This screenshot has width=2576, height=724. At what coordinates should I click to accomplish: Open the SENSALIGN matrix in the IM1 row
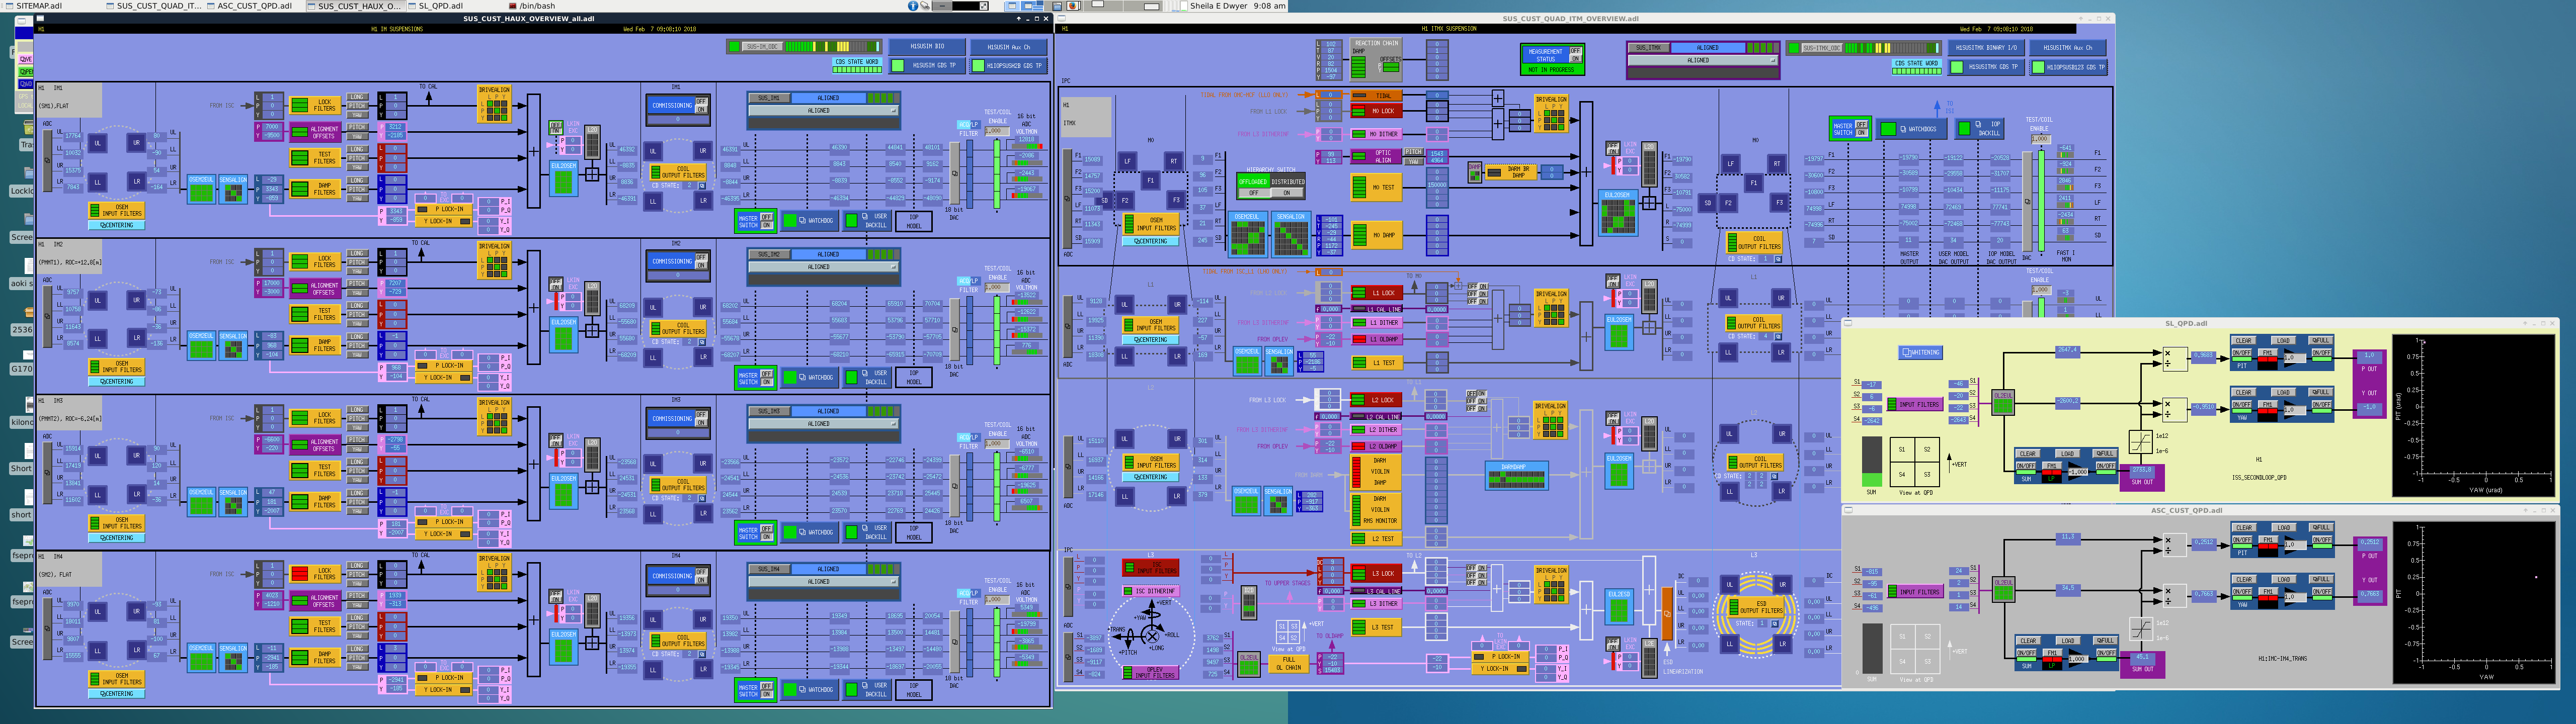233,189
